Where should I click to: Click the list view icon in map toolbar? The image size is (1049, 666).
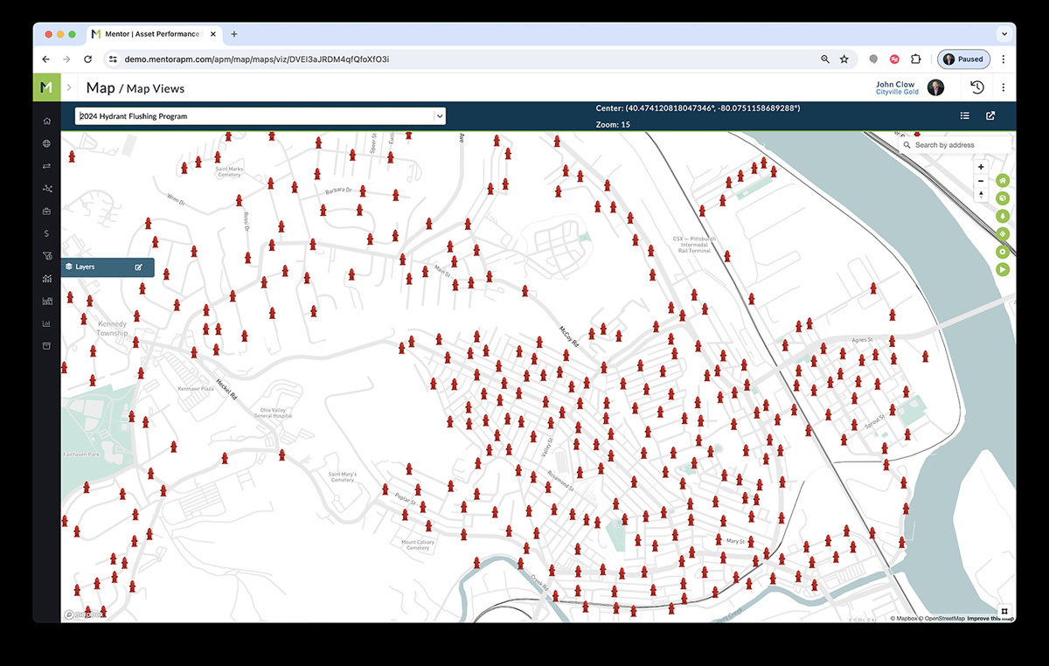pos(965,115)
